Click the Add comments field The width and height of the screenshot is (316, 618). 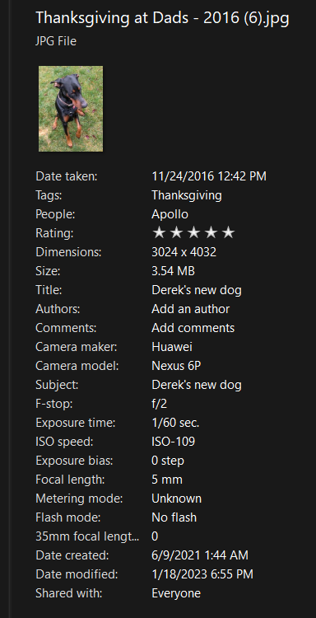(x=193, y=328)
